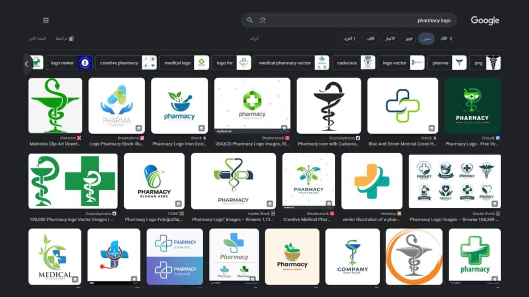Open the Adobe Stock snake capsule logo
This screenshot has width=529, height=297.
[x=234, y=181]
